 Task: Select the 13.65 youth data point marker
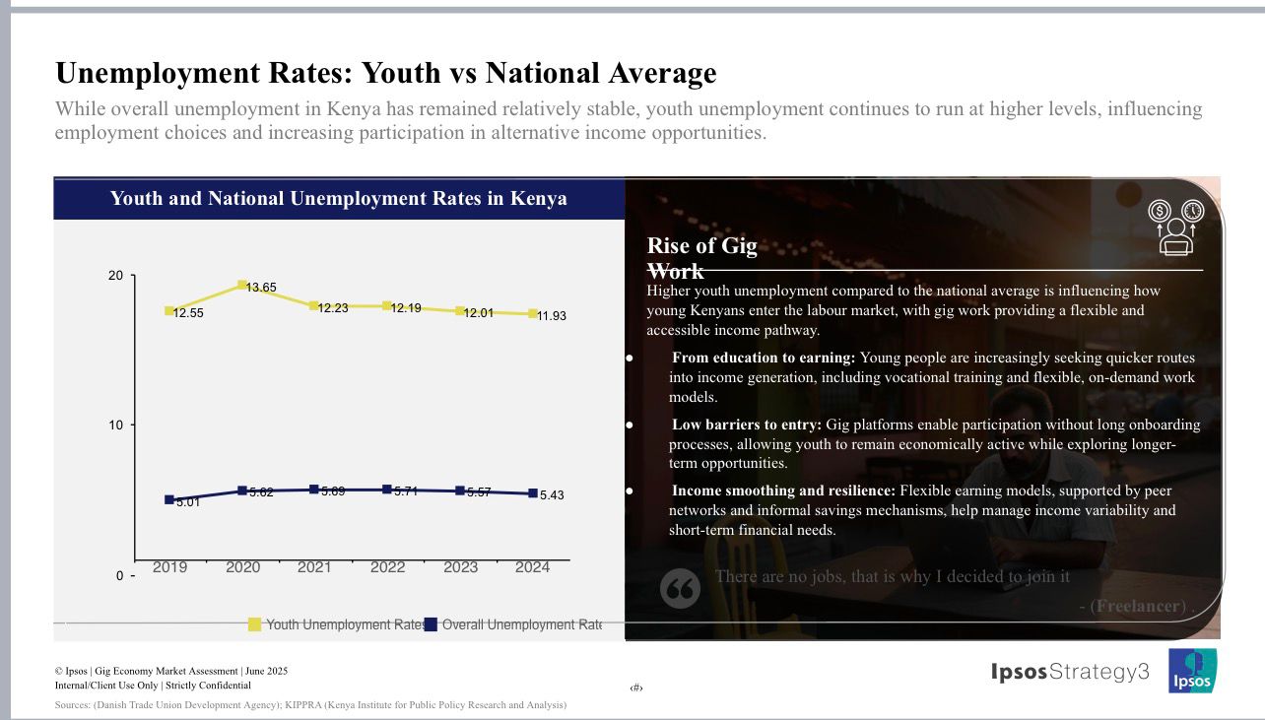pos(242,286)
